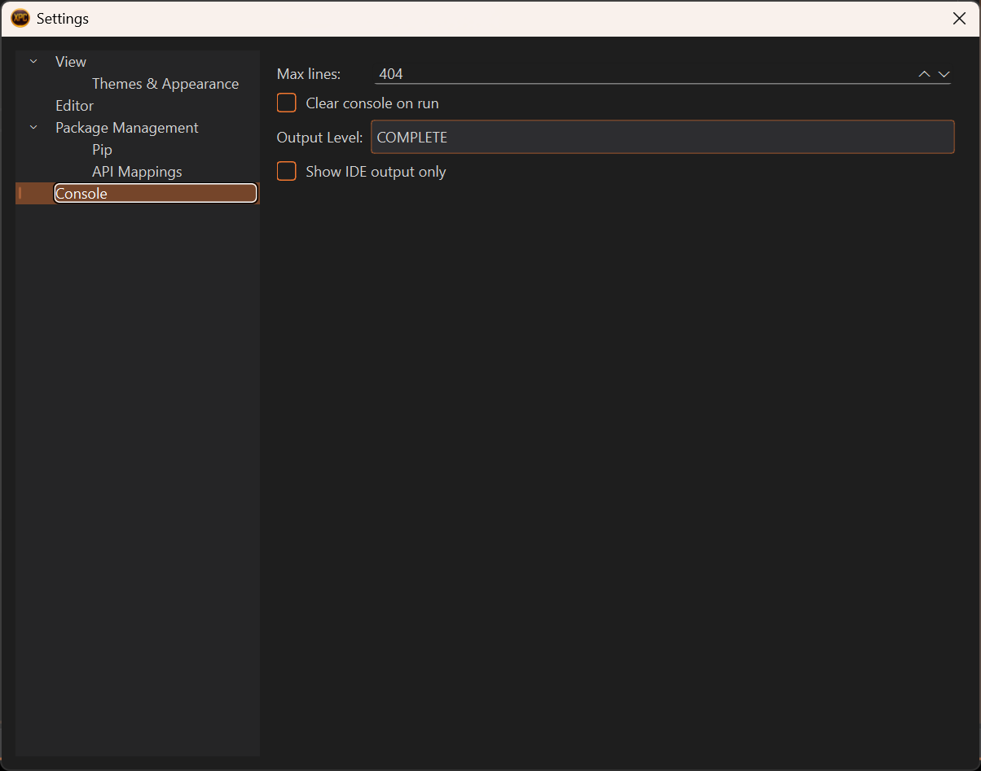Decrease Max lines with the down arrow
The image size is (981, 771).
pyautogui.click(x=944, y=74)
